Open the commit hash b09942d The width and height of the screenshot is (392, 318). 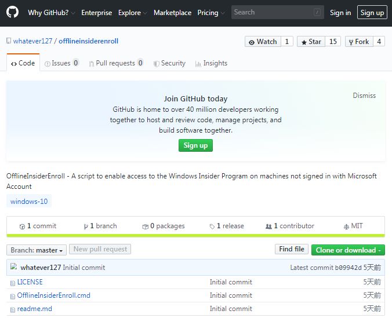pyautogui.click(x=349, y=268)
